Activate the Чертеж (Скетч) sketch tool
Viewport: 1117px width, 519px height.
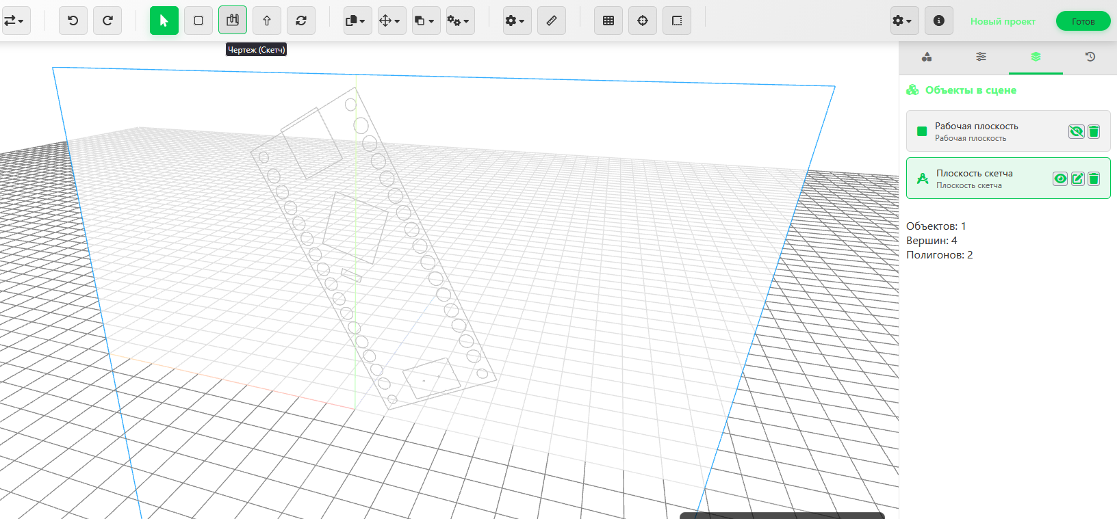click(x=233, y=21)
